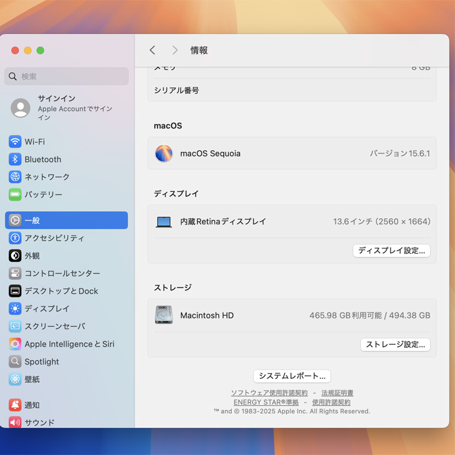Click the Macintosh HD name text
This screenshot has width=455, height=455.
click(x=207, y=315)
